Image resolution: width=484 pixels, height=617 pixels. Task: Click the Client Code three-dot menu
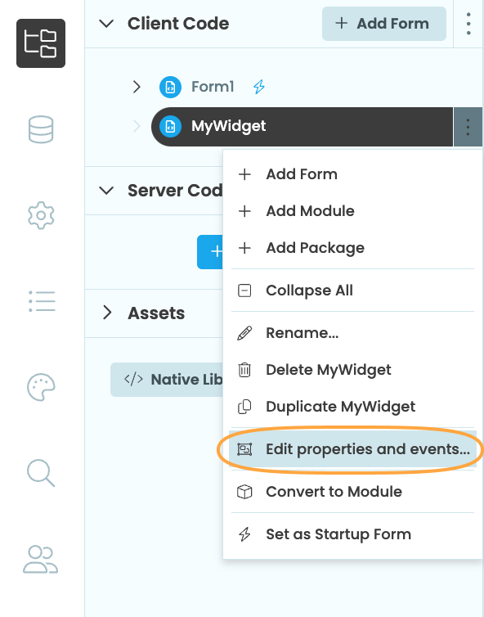468,24
